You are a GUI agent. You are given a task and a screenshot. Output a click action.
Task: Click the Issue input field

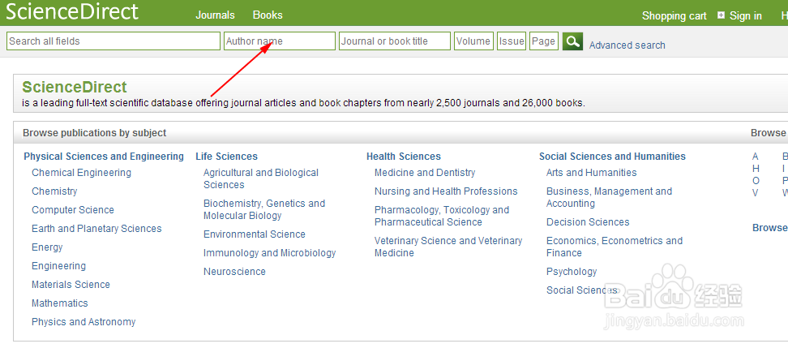coord(512,41)
